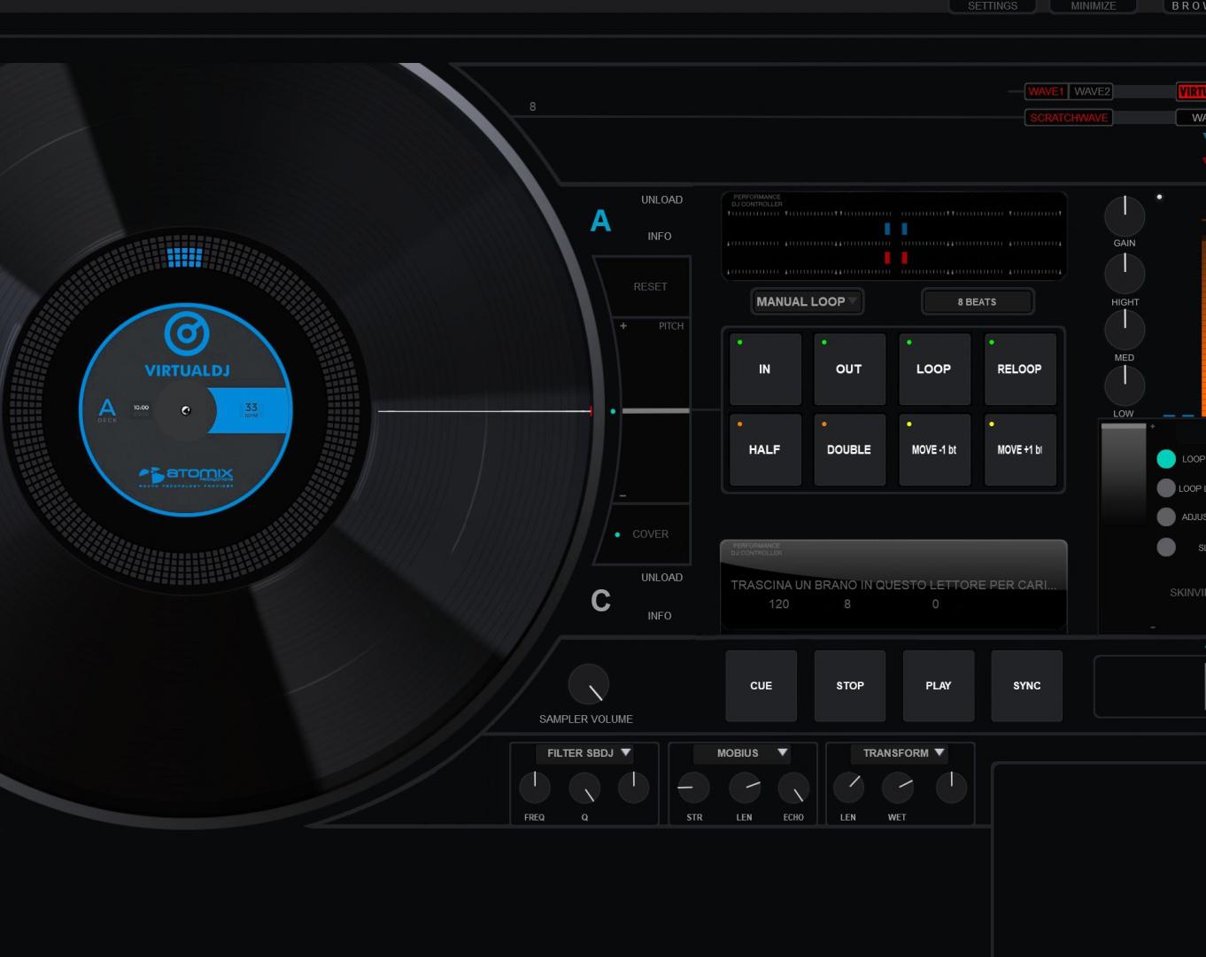Switch to the WAVE2 view
1206x957 pixels.
pos(1091,91)
